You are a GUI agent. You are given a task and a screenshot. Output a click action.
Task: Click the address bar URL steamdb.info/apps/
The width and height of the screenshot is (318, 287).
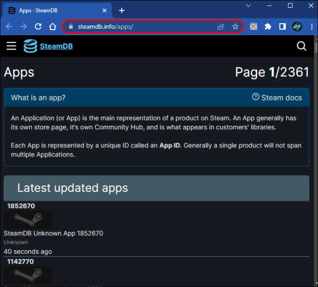(x=106, y=27)
